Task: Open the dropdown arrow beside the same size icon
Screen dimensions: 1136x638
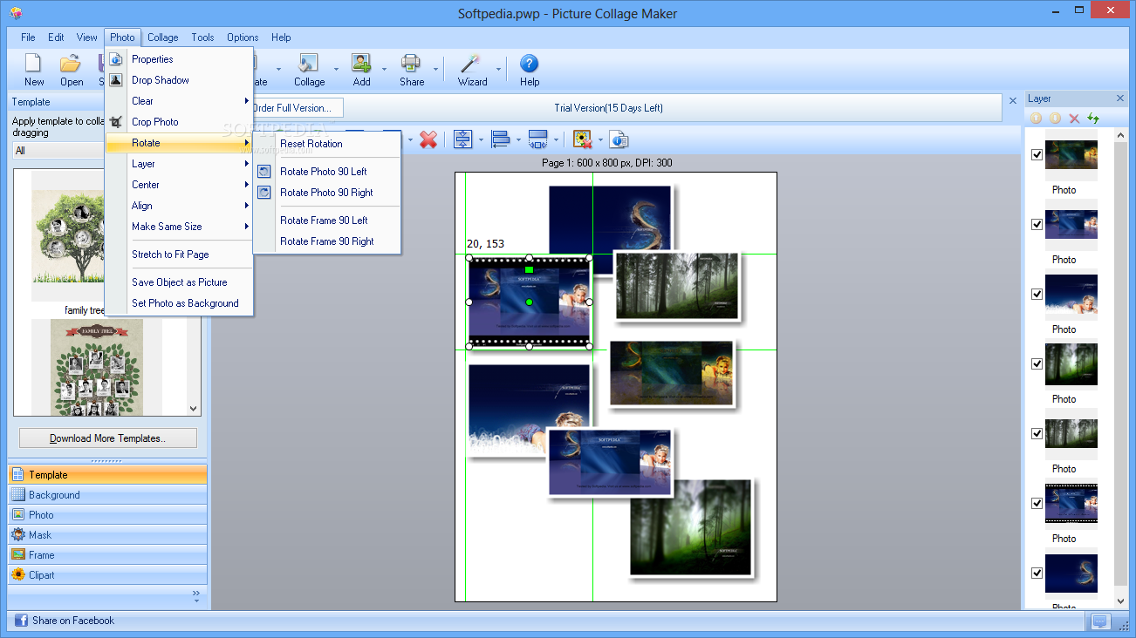Action: click(556, 140)
